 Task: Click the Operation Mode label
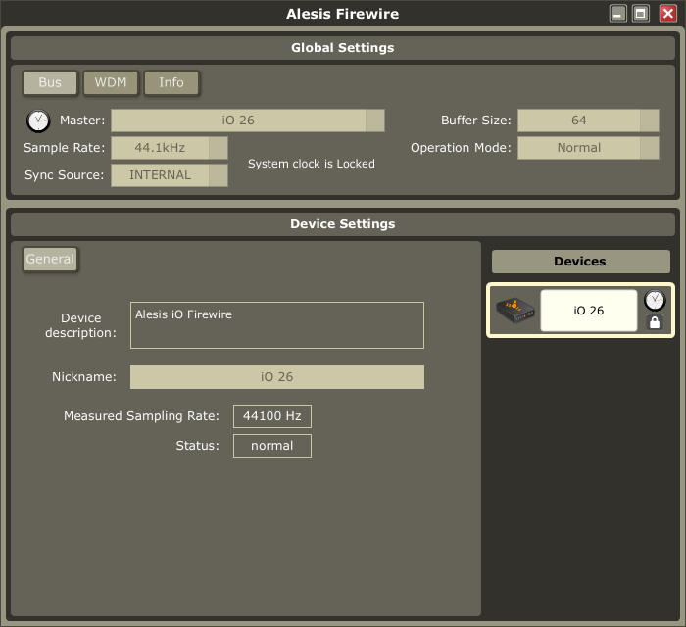tap(461, 148)
